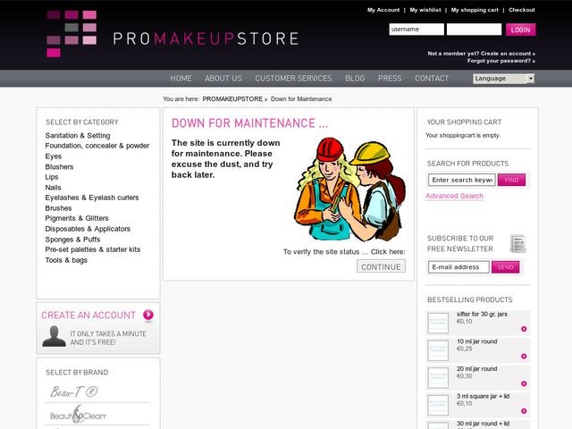This screenshot has width=572, height=429.
Task: Open the Customer Services menu
Action: click(x=293, y=79)
